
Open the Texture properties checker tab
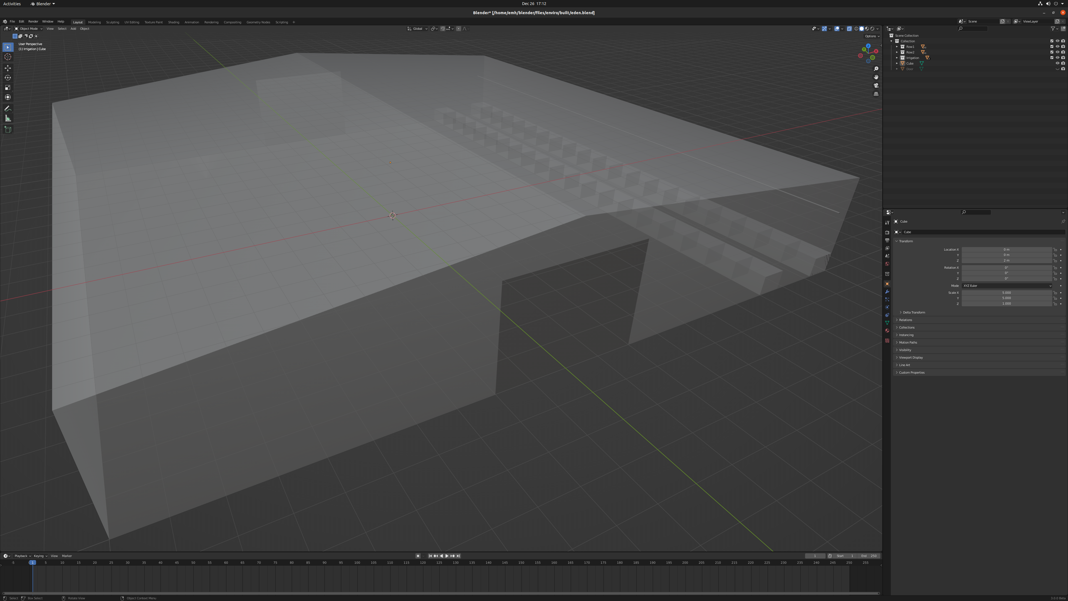[887, 341]
